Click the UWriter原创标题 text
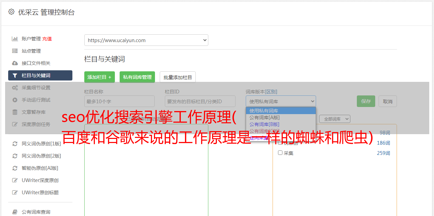 coord(40,193)
